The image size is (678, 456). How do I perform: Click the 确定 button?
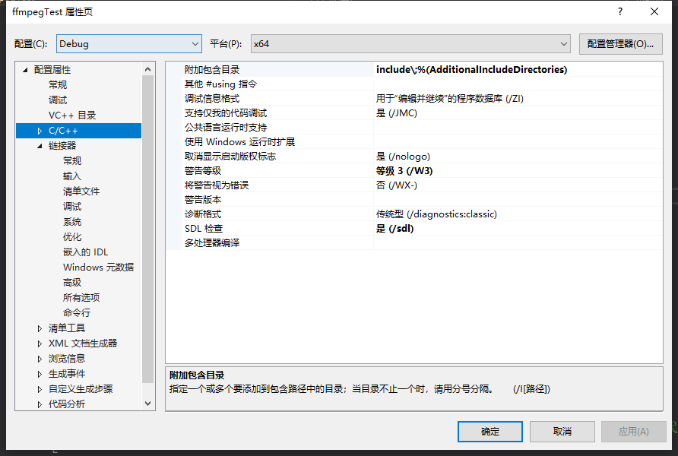[490, 432]
